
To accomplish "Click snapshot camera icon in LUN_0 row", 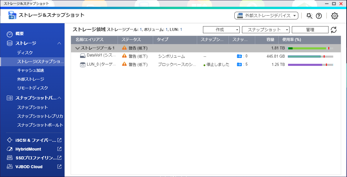I will [x=239, y=65].
